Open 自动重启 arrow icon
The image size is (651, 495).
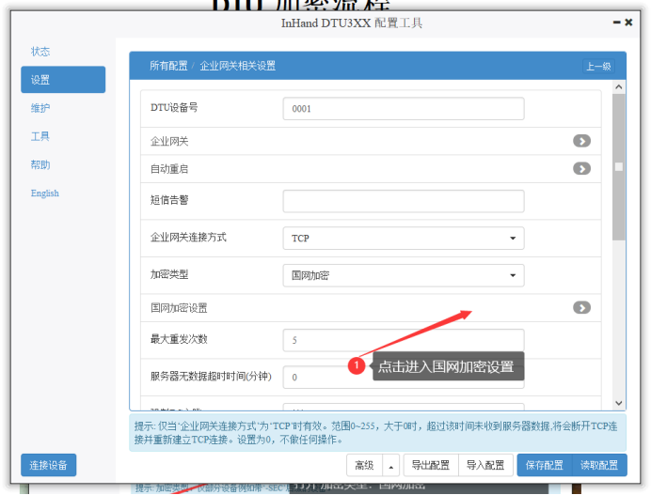point(581,169)
